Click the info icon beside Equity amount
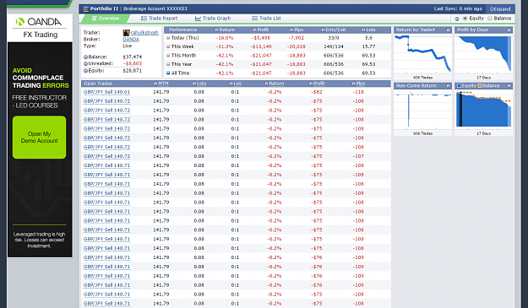This screenshot has height=308, width=528. click(85, 71)
